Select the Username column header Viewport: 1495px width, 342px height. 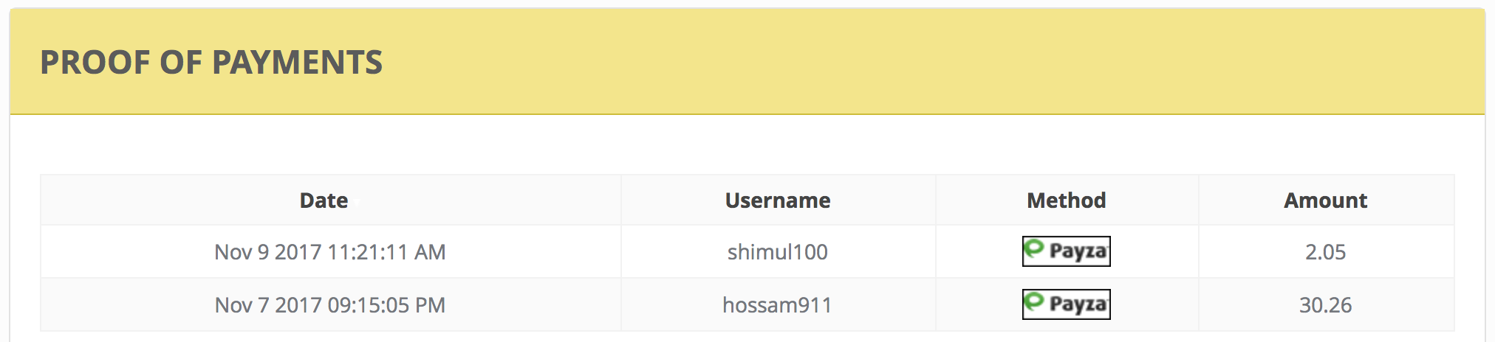coord(777,200)
